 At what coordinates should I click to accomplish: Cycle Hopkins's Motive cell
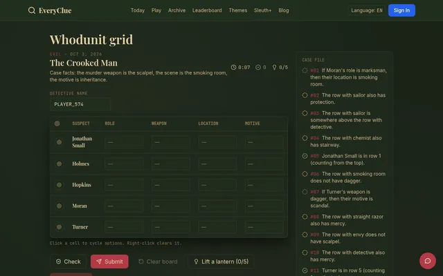[x=264, y=185]
